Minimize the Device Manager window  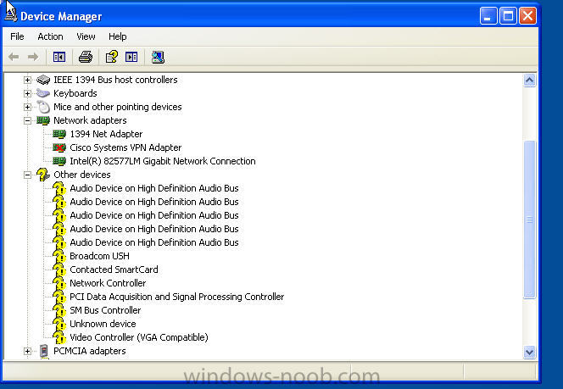pos(488,16)
